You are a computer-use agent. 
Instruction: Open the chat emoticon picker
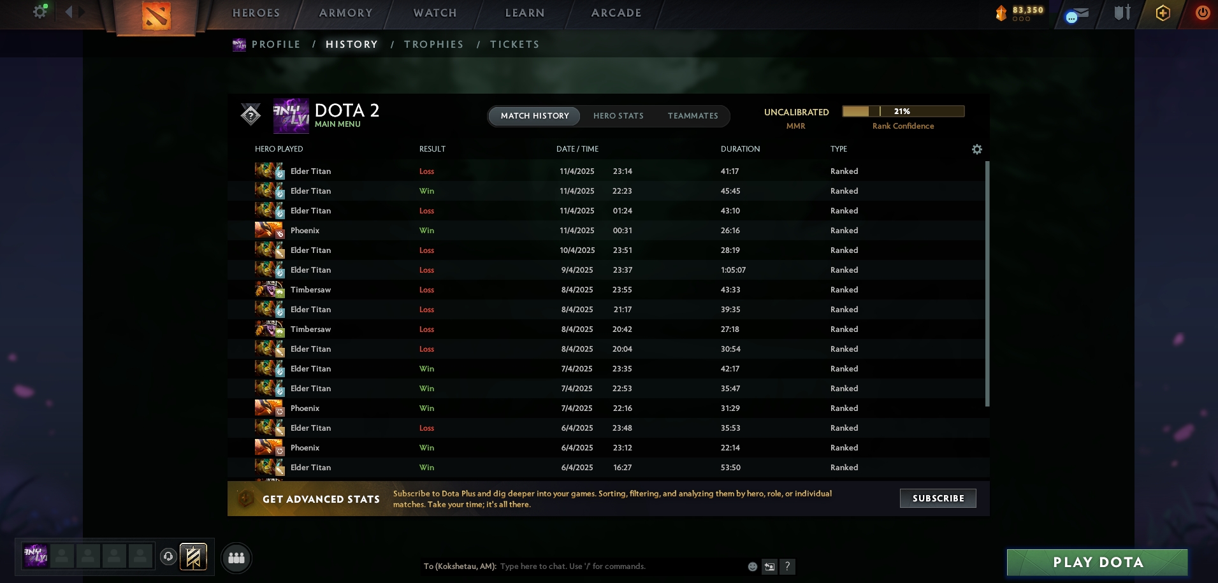coord(753,566)
